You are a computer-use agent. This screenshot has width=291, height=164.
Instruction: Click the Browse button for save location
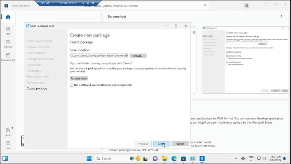click(x=138, y=56)
